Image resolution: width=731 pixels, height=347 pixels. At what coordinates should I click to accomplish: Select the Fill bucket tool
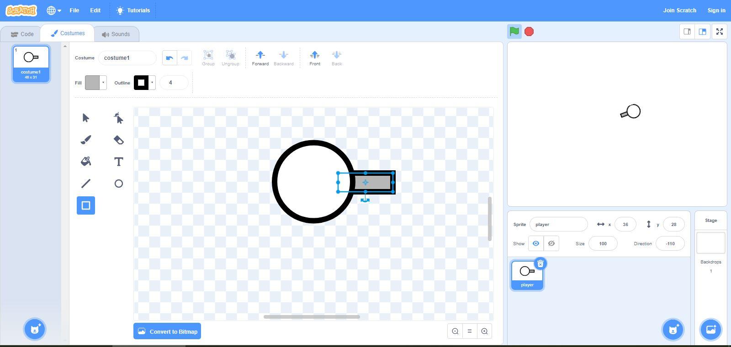coord(86,162)
